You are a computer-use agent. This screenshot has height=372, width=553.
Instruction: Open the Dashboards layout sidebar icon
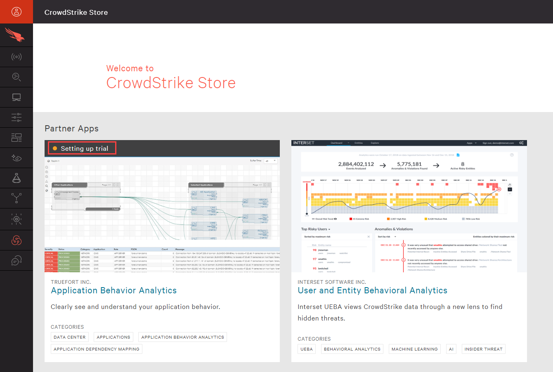point(17,138)
